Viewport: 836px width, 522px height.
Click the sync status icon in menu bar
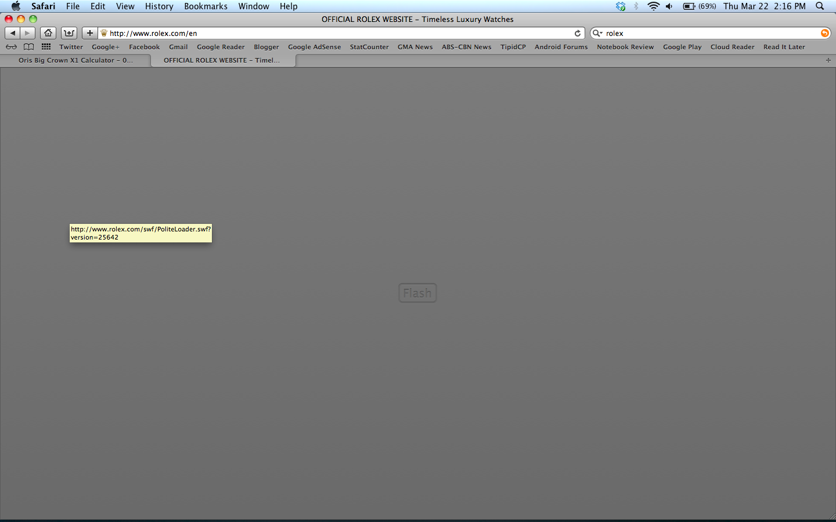click(x=621, y=6)
